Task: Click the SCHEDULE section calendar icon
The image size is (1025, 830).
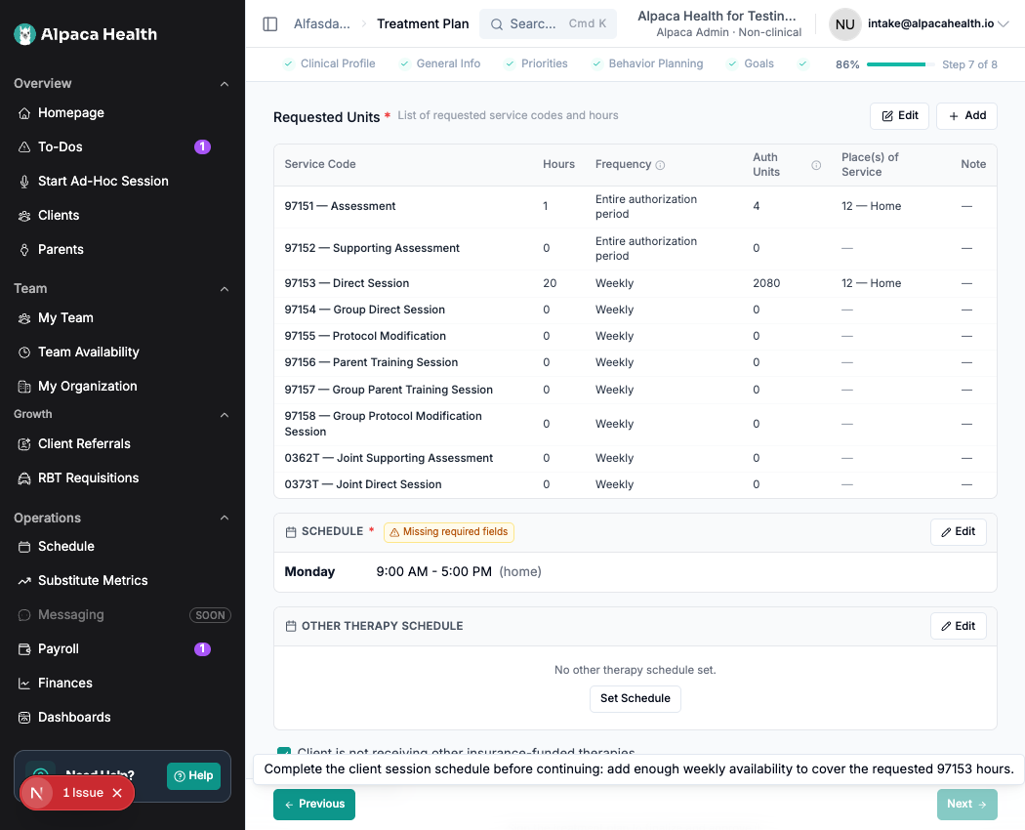Action: point(291,532)
